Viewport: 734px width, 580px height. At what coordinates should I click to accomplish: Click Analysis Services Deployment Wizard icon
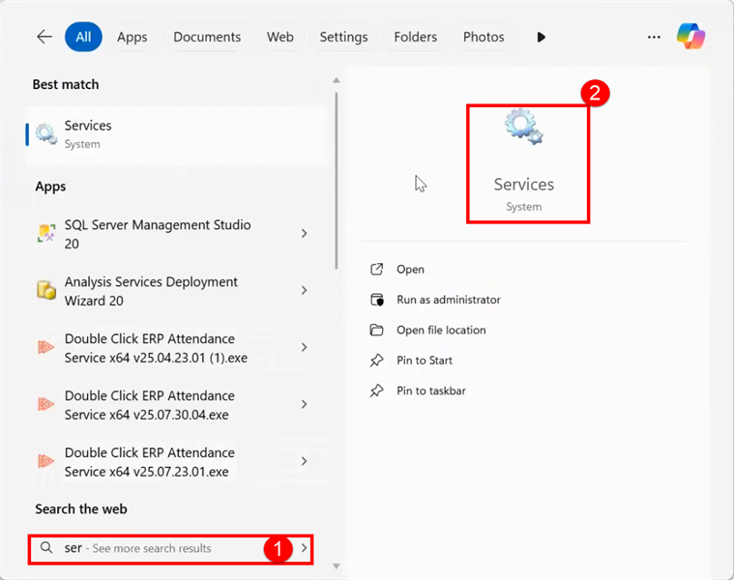point(45,290)
